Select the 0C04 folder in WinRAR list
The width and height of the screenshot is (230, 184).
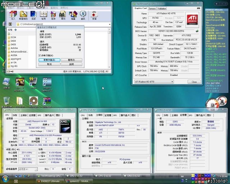click(x=13, y=37)
